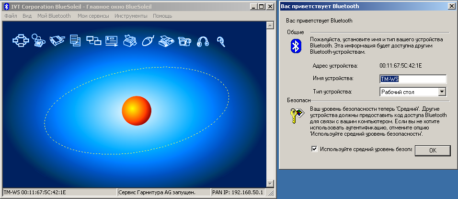The width and height of the screenshot is (458, 199).
Task: Click the blue Bluetooth logo in welcome dialog
Action: coord(296,46)
